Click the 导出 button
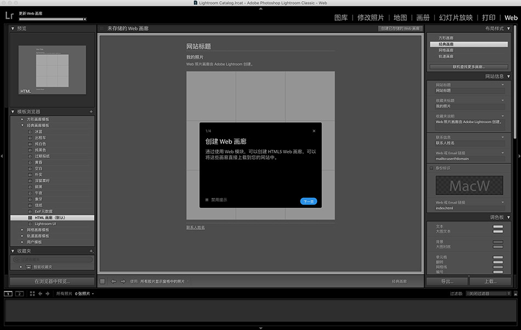This screenshot has width=521, height=330. [447, 282]
